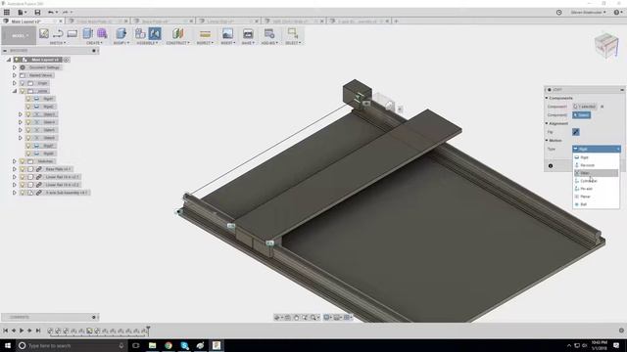
Task: Choose Slider from the motion type list
Action: tap(596, 173)
